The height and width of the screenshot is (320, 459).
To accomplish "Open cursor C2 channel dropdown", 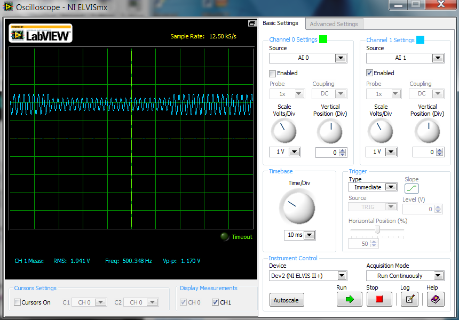I will pos(153,302).
